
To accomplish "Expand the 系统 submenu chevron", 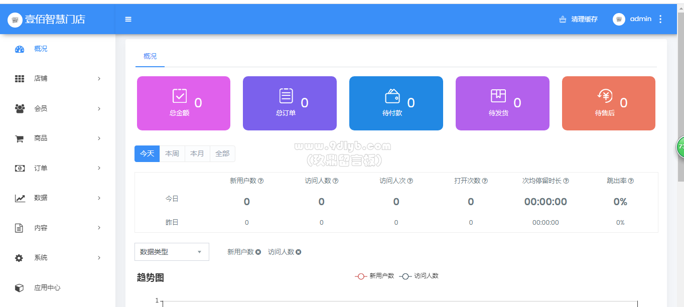I will coord(99,258).
